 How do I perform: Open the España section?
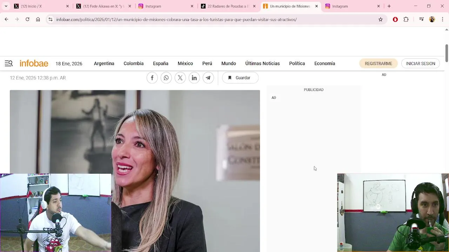tap(161, 63)
